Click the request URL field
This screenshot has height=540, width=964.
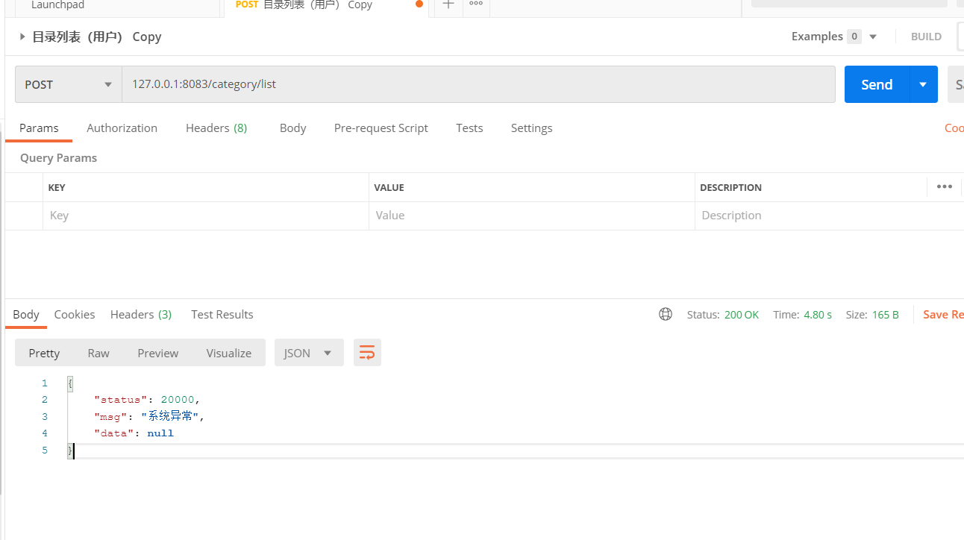coord(478,84)
